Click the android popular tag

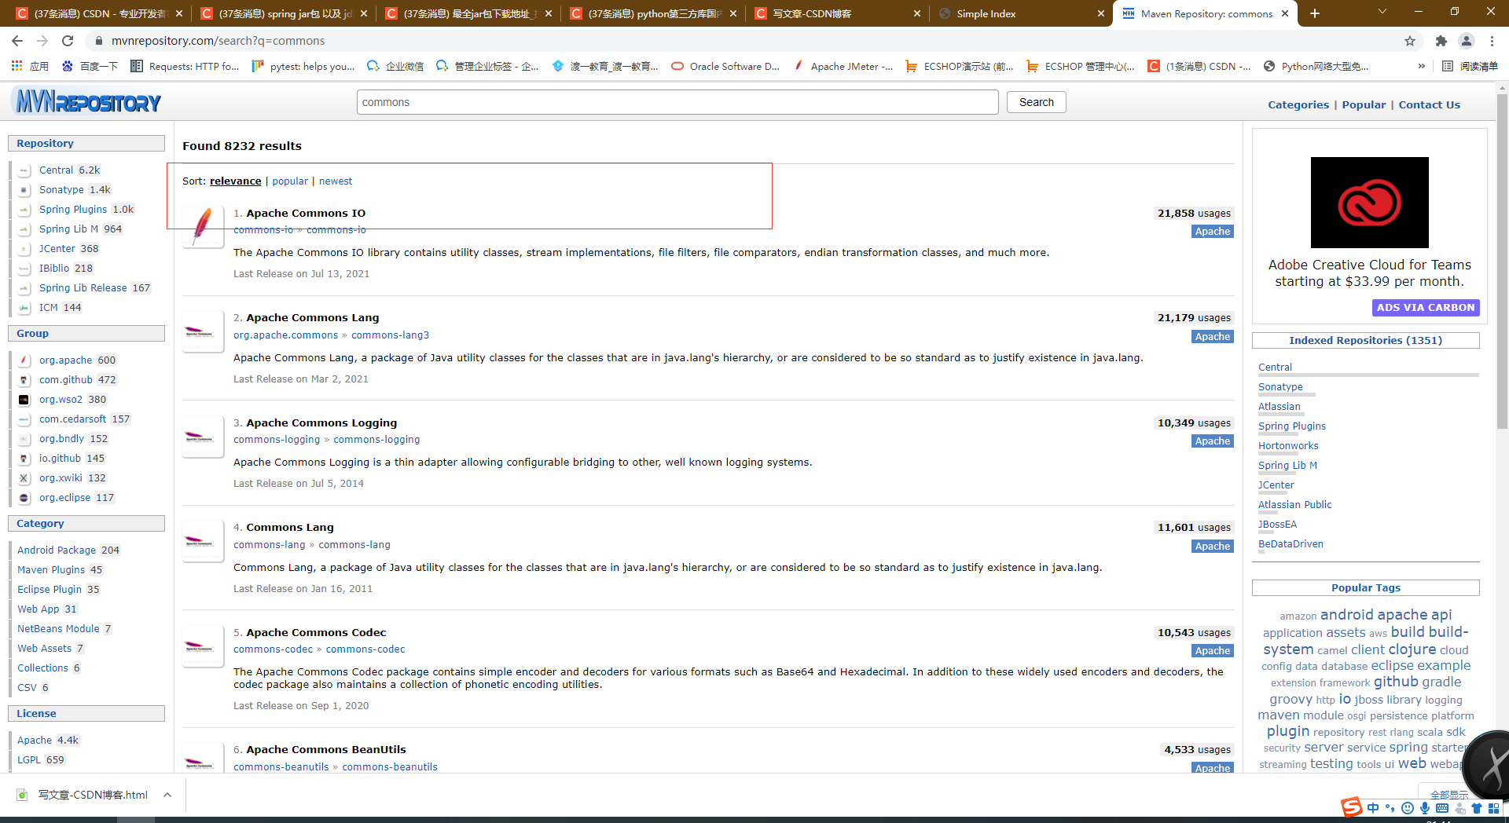point(1346,615)
